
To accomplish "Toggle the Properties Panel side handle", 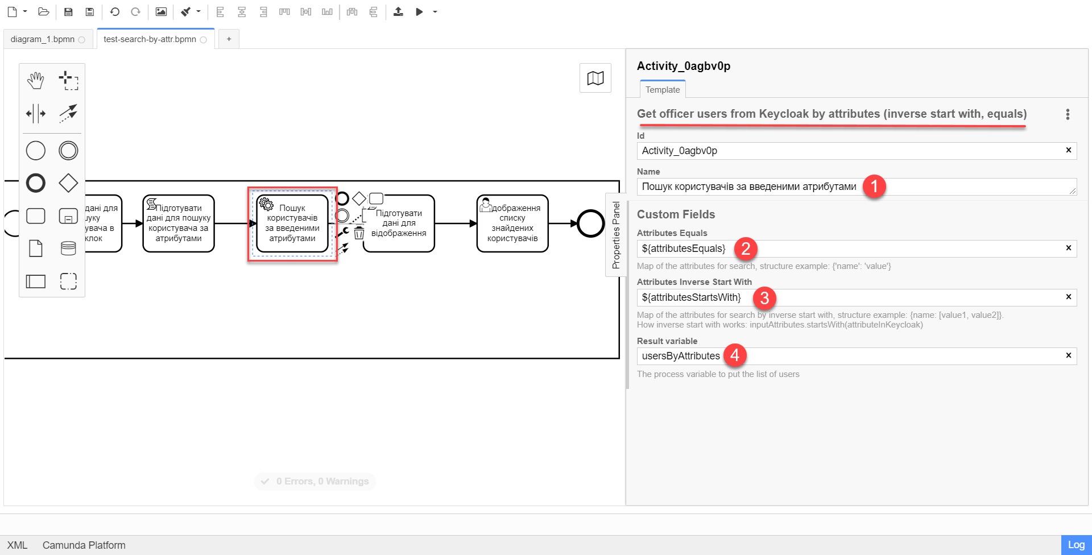I will (616, 234).
